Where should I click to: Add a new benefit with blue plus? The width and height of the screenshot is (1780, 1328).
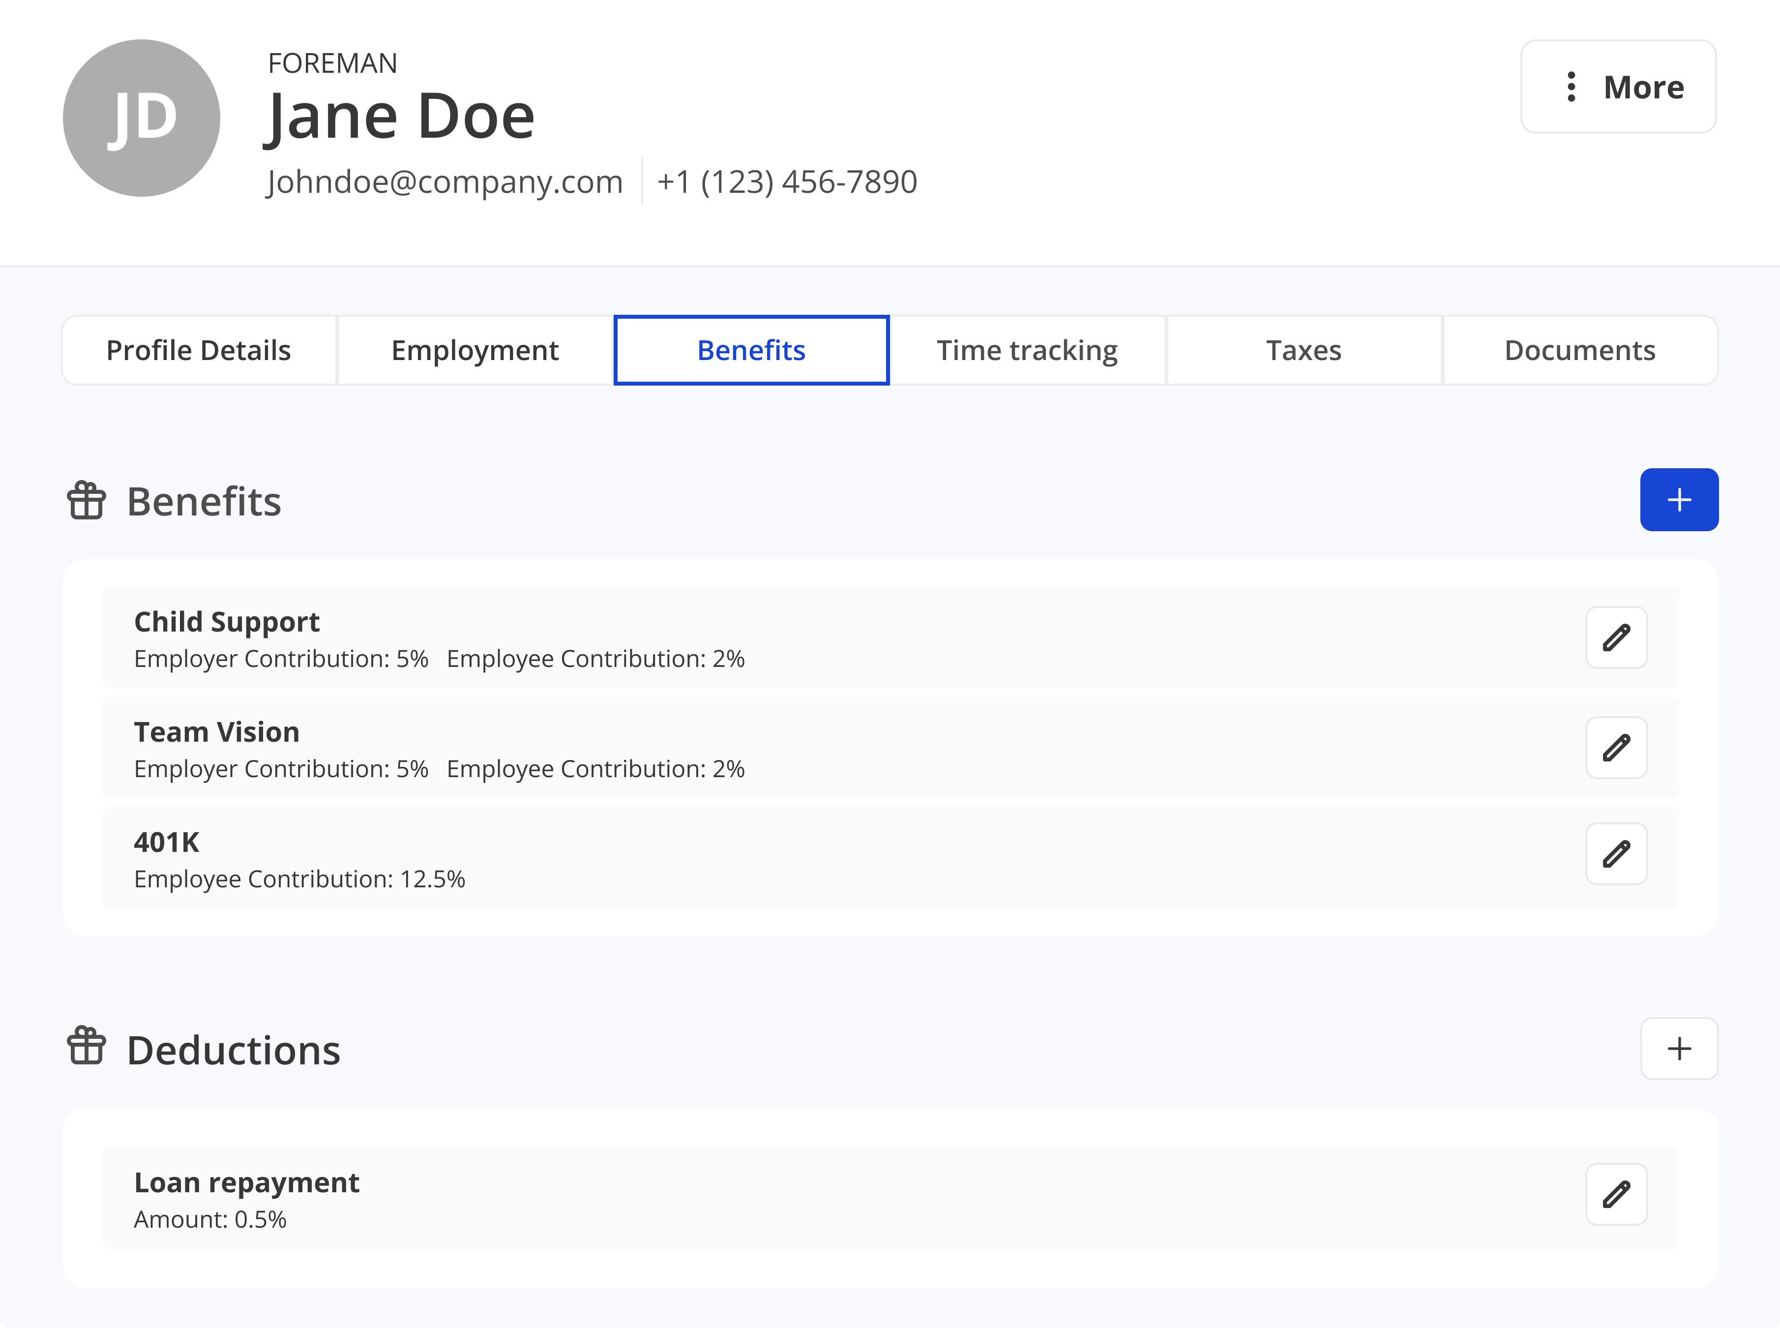[x=1679, y=500]
